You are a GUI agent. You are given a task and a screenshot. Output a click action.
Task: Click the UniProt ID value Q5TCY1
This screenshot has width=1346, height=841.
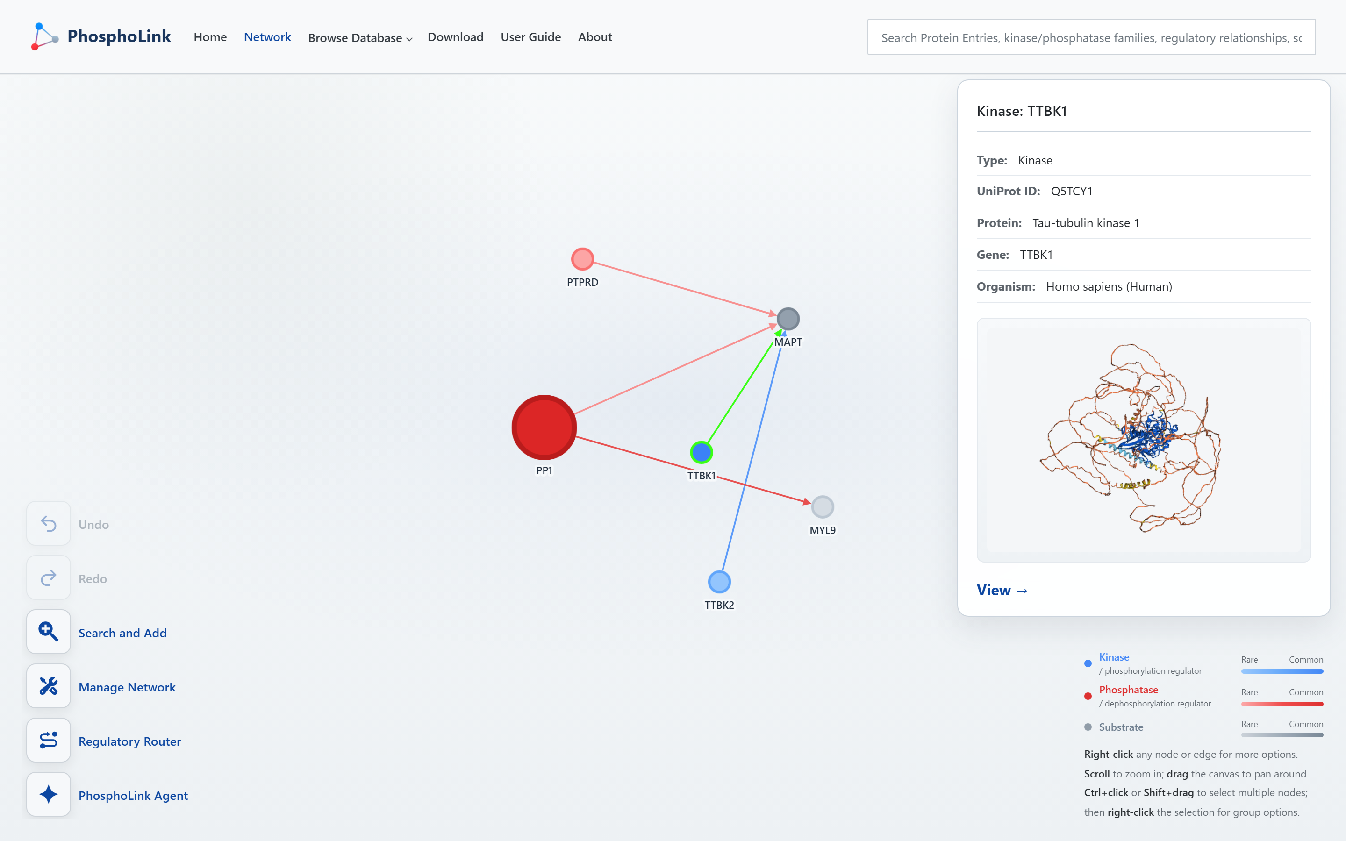pos(1071,192)
